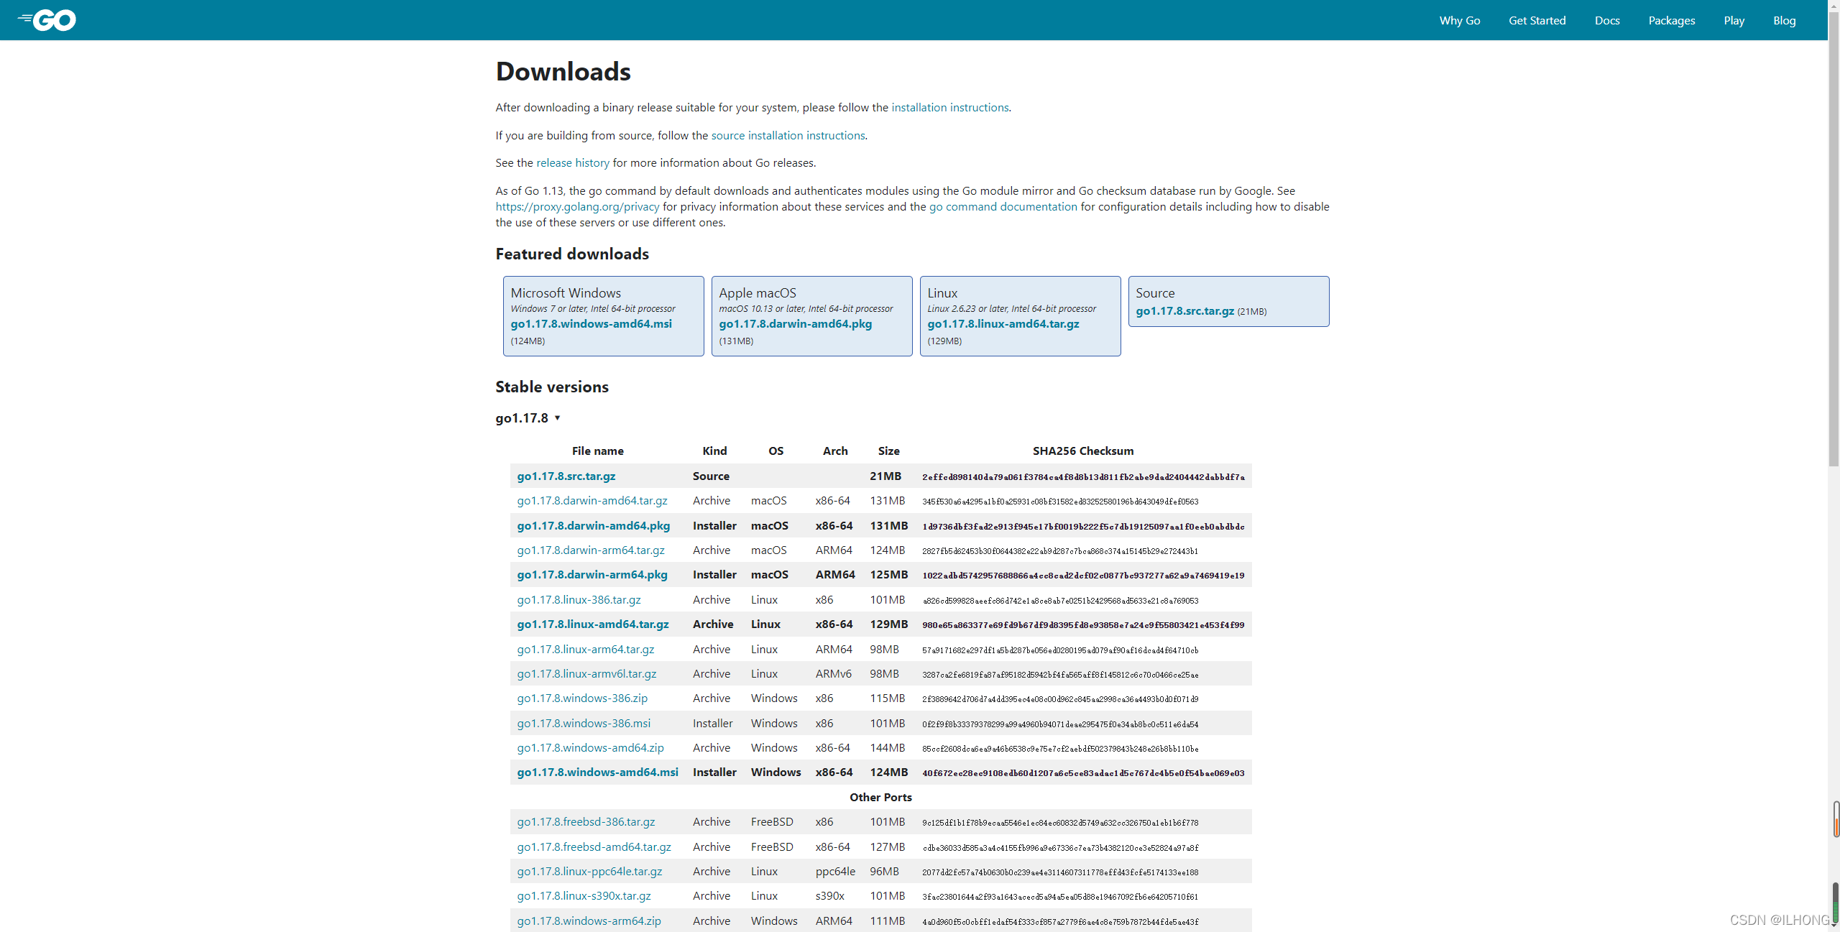The height and width of the screenshot is (932, 1840).
Task: Download featured Microsoft Windows msi installer
Action: pyautogui.click(x=591, y=324)
